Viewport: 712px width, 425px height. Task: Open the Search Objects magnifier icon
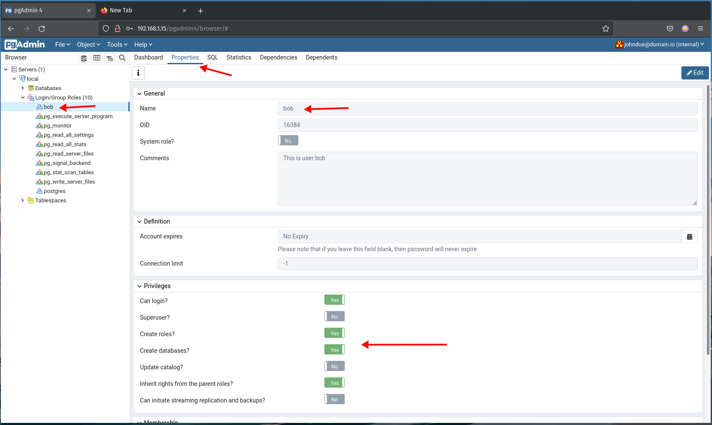(x=122, y=58)
